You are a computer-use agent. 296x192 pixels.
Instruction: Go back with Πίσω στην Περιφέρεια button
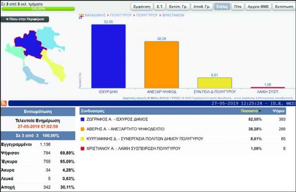tap(25, 19)
